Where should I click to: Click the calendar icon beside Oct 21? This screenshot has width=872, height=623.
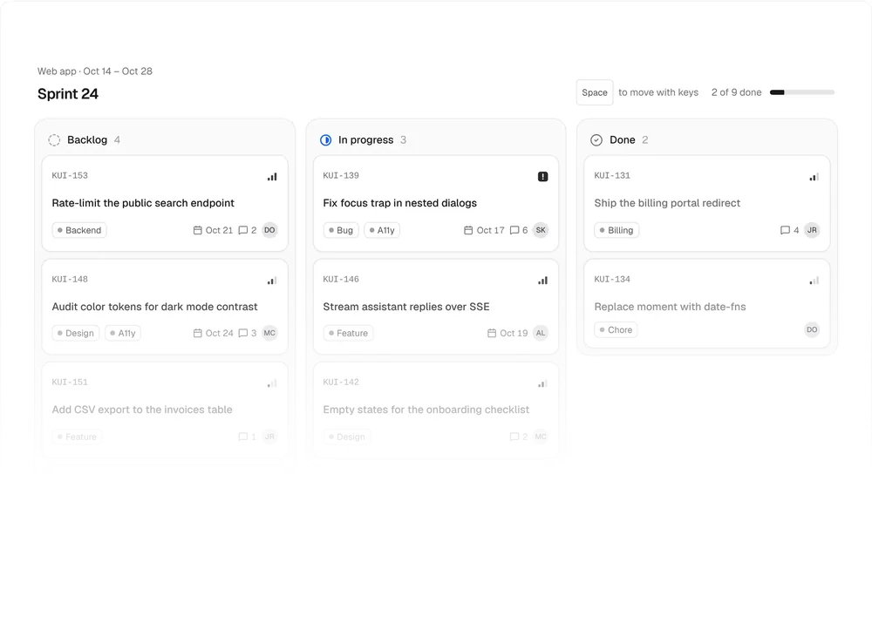click(197, 230)
